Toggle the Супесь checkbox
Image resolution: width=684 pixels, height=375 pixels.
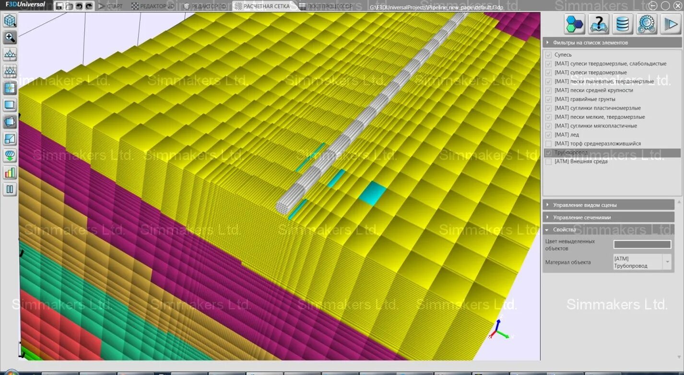[x=548, y=55]
